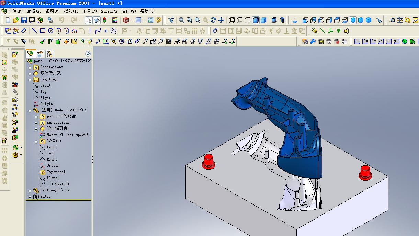This screenshot has height=236, width=419.
Task: Open the SolidCAM menu
Action: pos(109,11)
